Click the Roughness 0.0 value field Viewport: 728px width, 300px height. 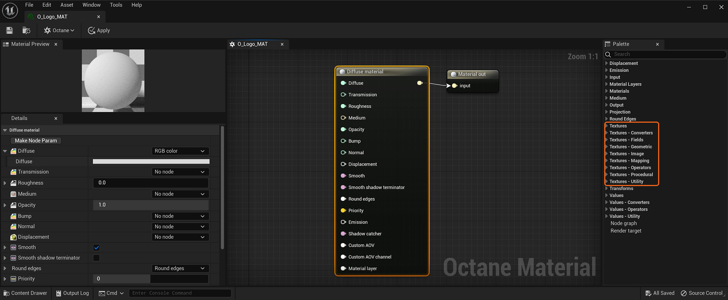click(151, 183)
